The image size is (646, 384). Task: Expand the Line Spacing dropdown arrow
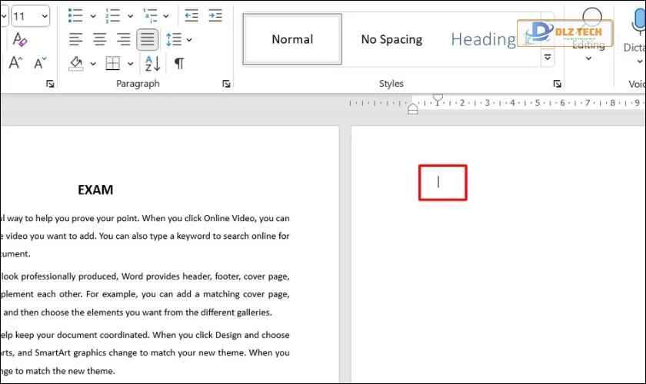click(x=189, y=40)
